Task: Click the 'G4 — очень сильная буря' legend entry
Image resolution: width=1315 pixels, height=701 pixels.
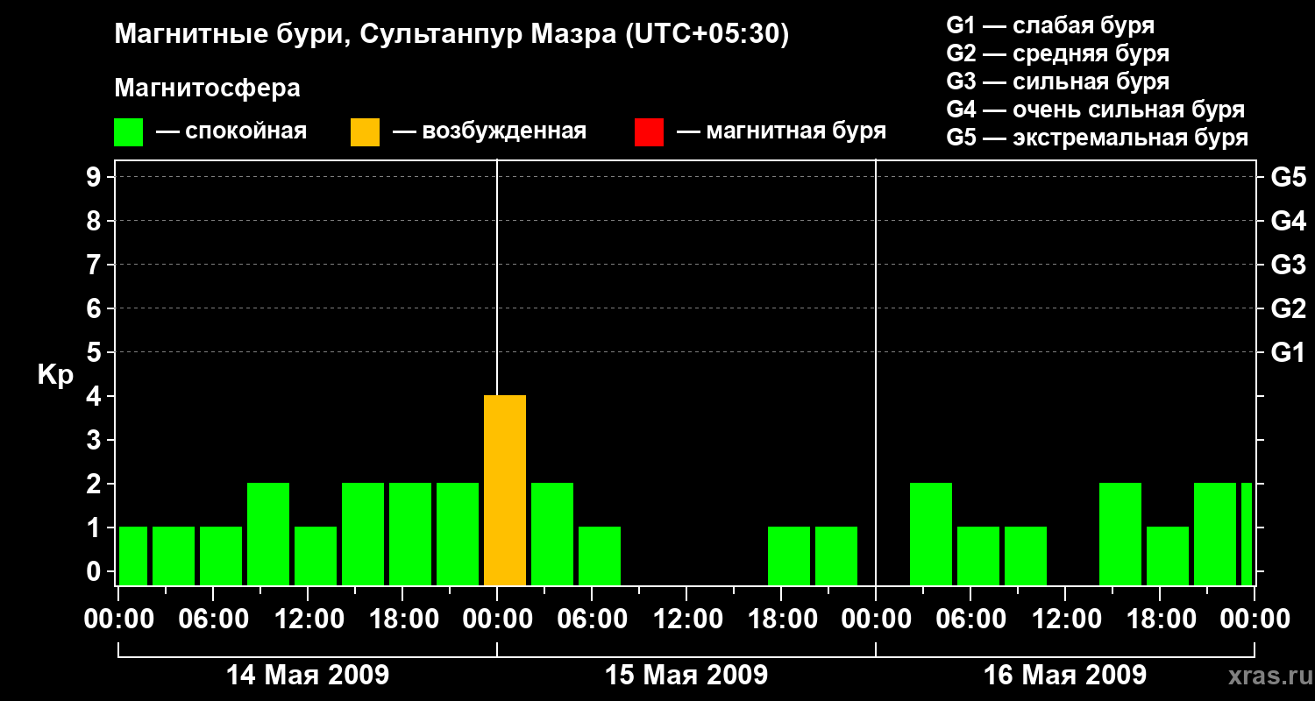Action: tap(1095, 110)
